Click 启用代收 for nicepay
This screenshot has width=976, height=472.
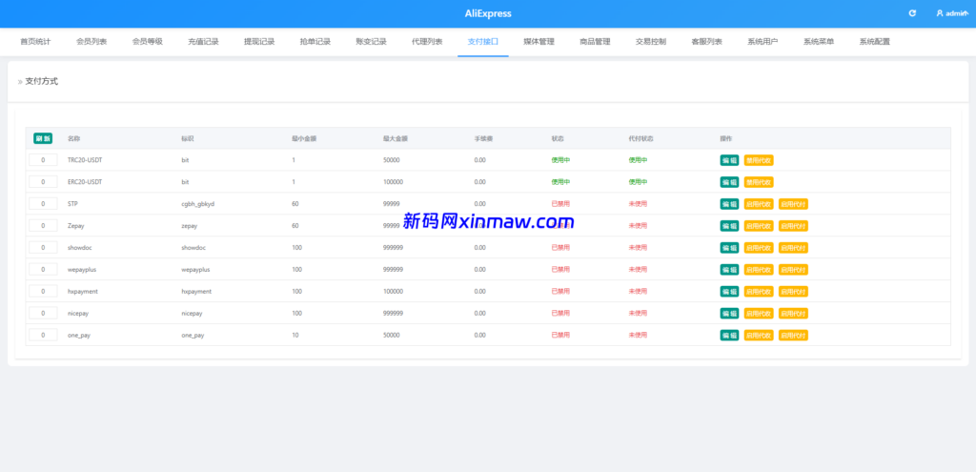tap(759, 313)
